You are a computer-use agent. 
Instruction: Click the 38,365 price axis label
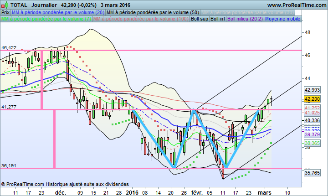pos(312,143)
